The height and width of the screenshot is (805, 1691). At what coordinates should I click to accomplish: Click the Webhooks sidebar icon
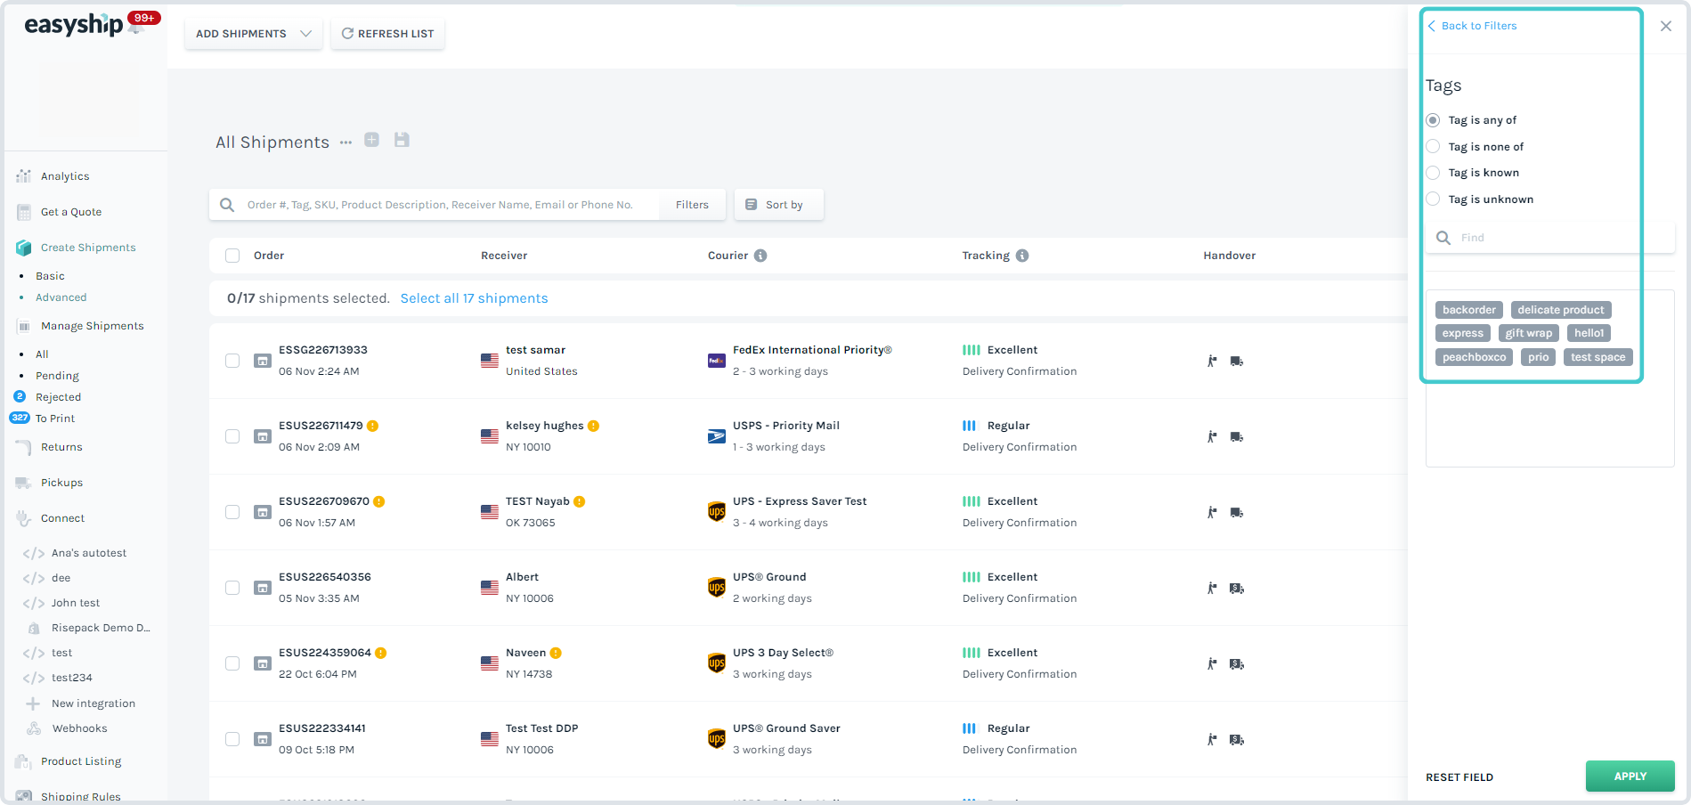pyautogui.click(x=34, y=728)
